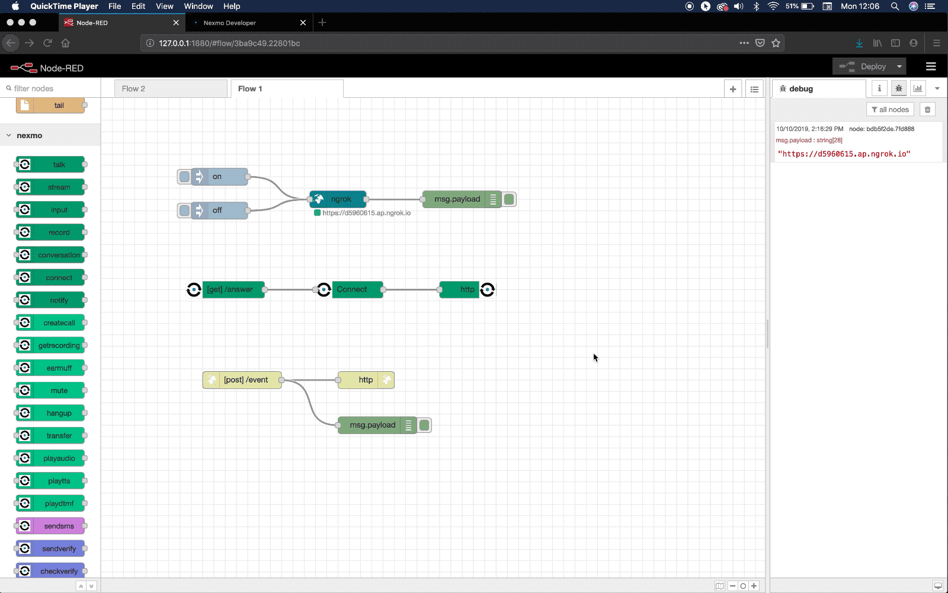
Task: Open the Node-RED hamburger menu
Action: click(x=931, y=66)
